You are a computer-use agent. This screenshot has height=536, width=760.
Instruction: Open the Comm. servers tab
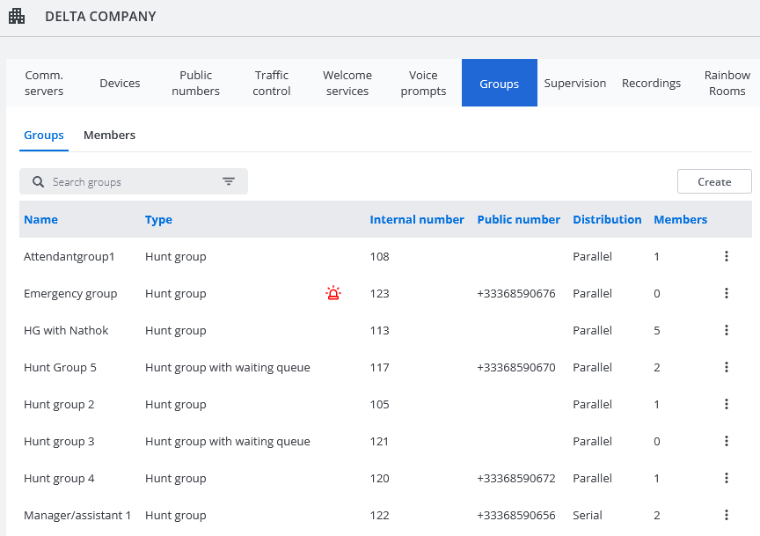[44, 83]
